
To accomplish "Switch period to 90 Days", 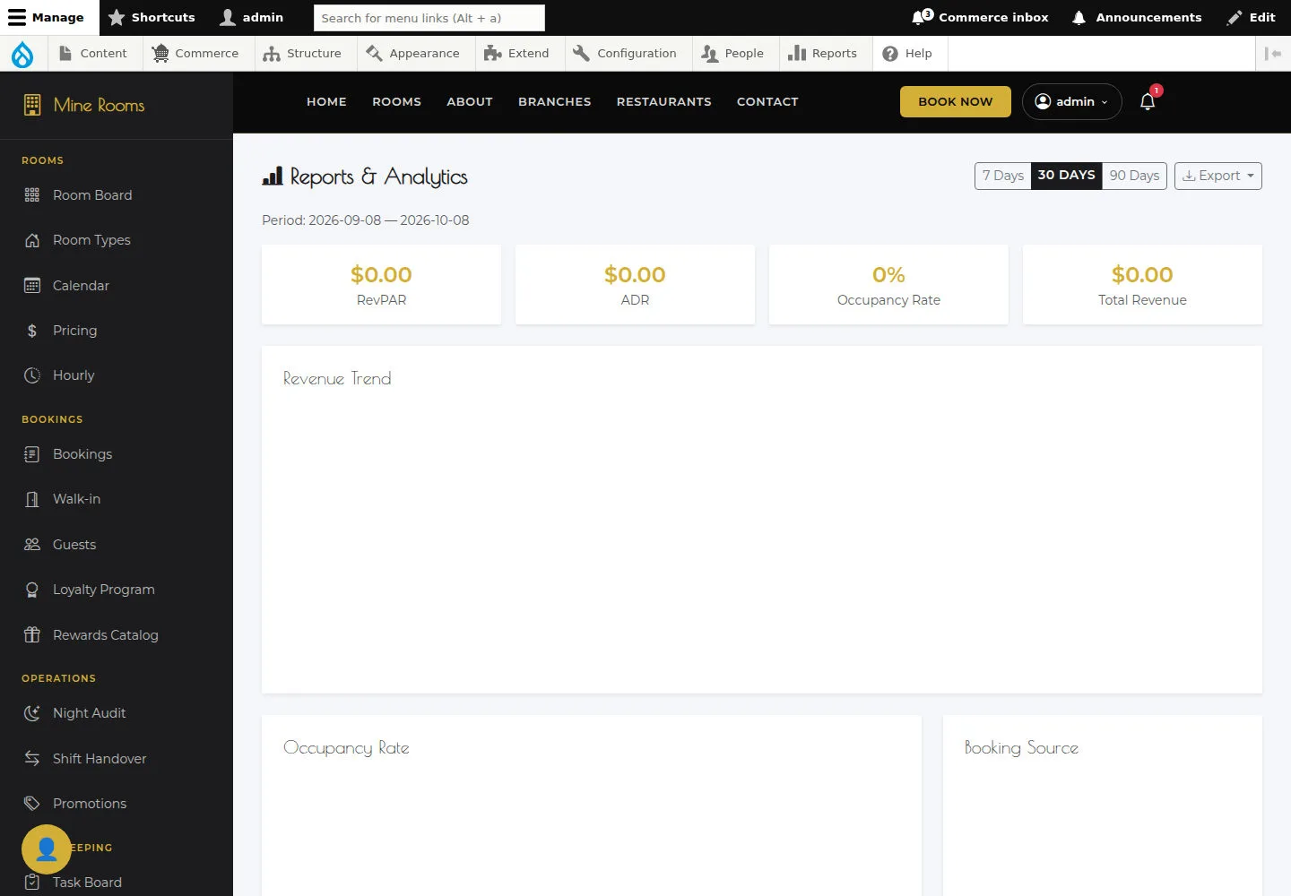I will coord(1134,176).
